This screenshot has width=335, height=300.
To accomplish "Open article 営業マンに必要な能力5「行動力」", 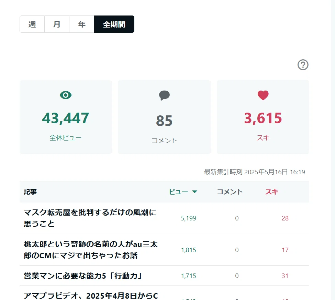I will [x=83, y=276].
